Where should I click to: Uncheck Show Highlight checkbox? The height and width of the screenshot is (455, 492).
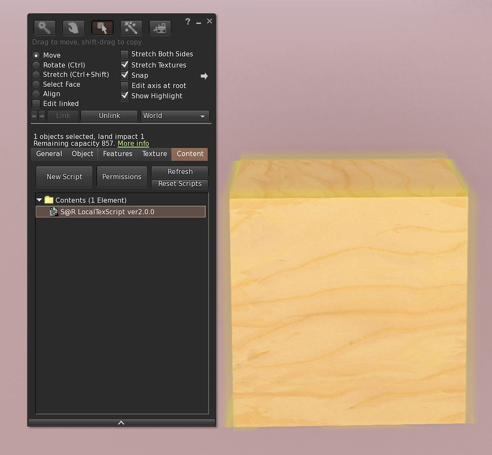point(125,96)
